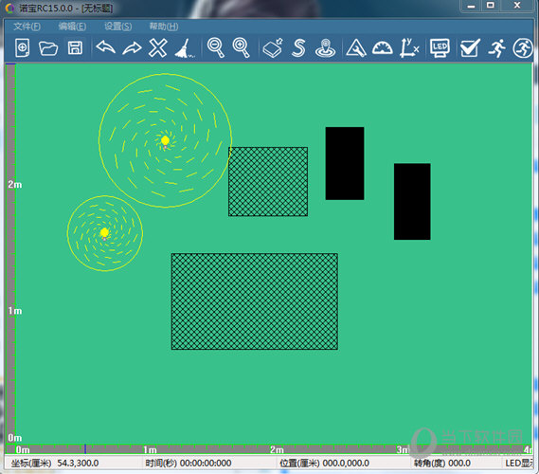Select the right black rectangle obstacle
539x474 pixels.
[412, 202]
